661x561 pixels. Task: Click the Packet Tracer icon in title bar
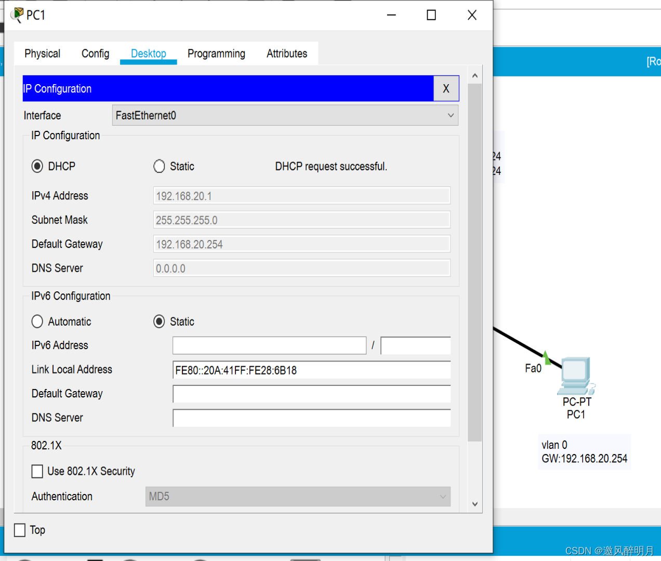[x=17, y=15]
